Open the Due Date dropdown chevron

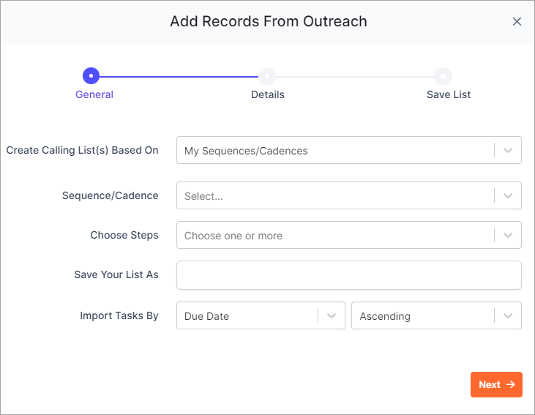point(332,315)
